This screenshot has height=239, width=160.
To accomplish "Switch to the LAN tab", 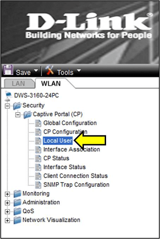I will (19, 84).
